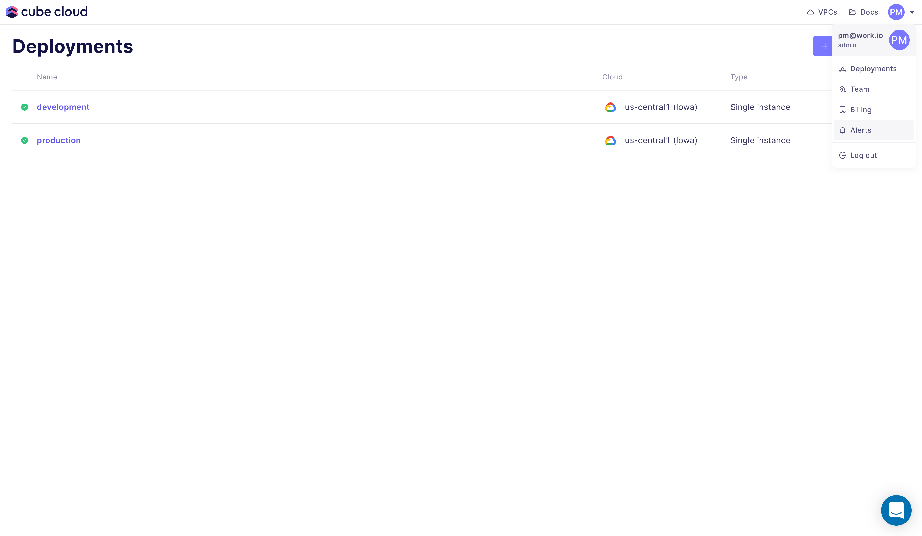922x536 pixels.
Task: Select Deployments from the user menu
Action: pyautogui.click(x=873, y=69)
